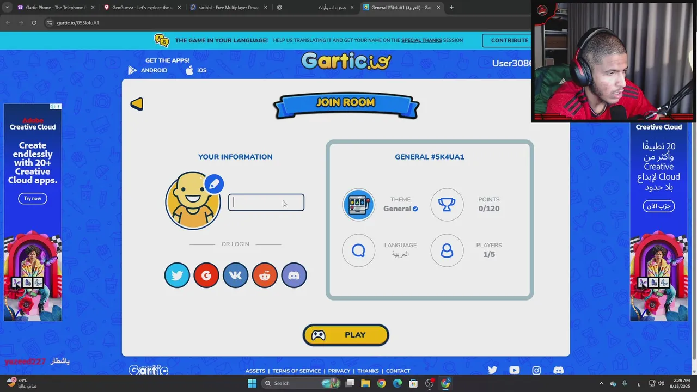Open File Explorer from taskbar

coord(365,383)
